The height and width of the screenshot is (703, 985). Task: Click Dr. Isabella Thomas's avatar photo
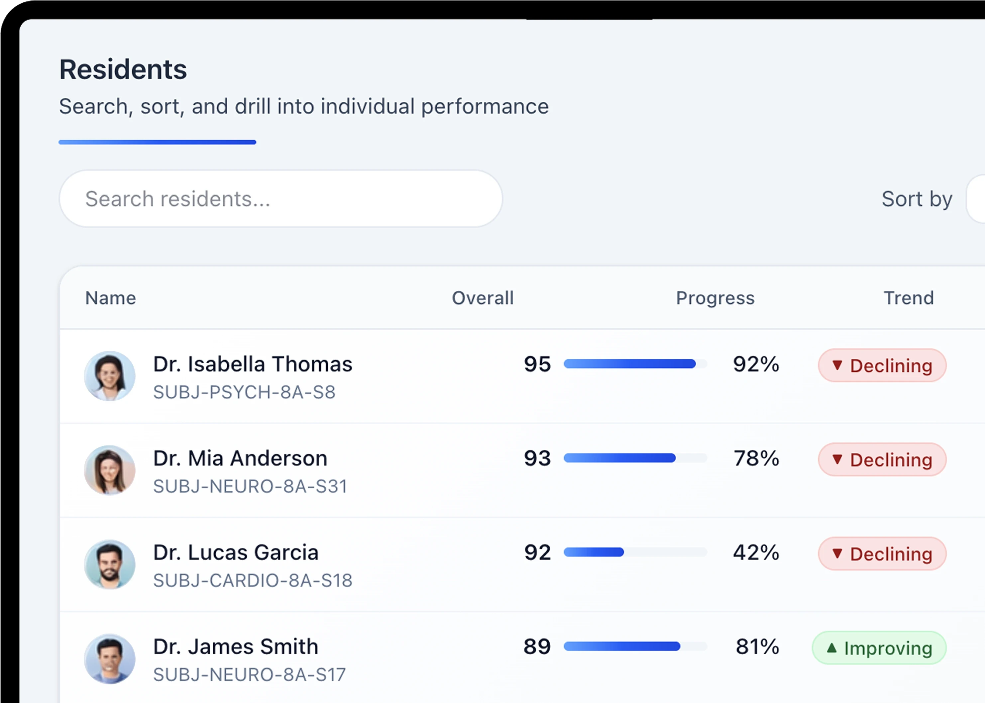[x=110, y=376]
